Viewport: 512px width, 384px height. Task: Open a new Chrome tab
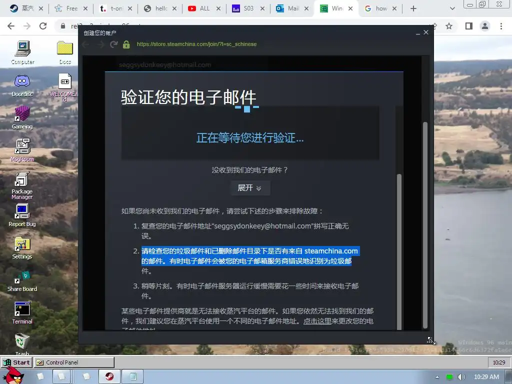(x=413, y=8)
